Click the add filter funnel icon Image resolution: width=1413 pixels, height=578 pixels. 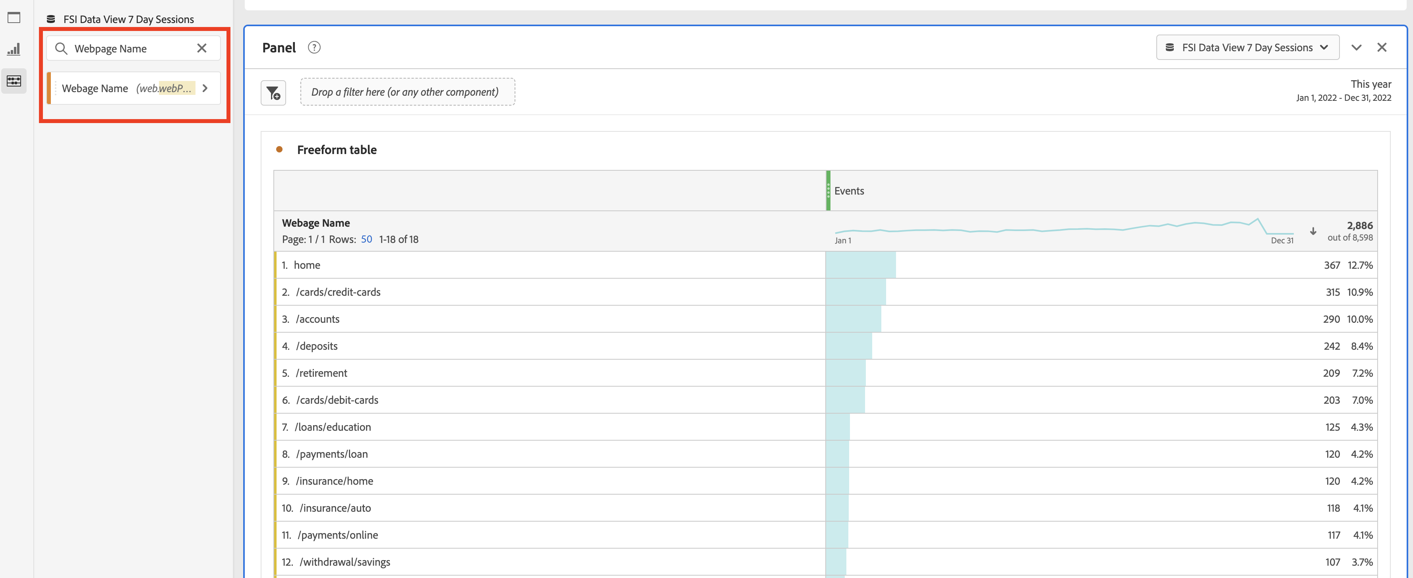click(273, 92)
